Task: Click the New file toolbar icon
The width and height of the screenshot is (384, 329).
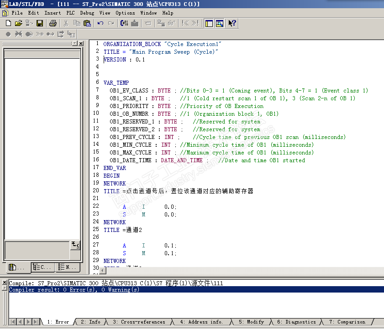Action: coord(8,23)
